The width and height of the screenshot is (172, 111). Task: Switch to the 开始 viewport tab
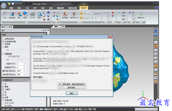click(62, 26)
